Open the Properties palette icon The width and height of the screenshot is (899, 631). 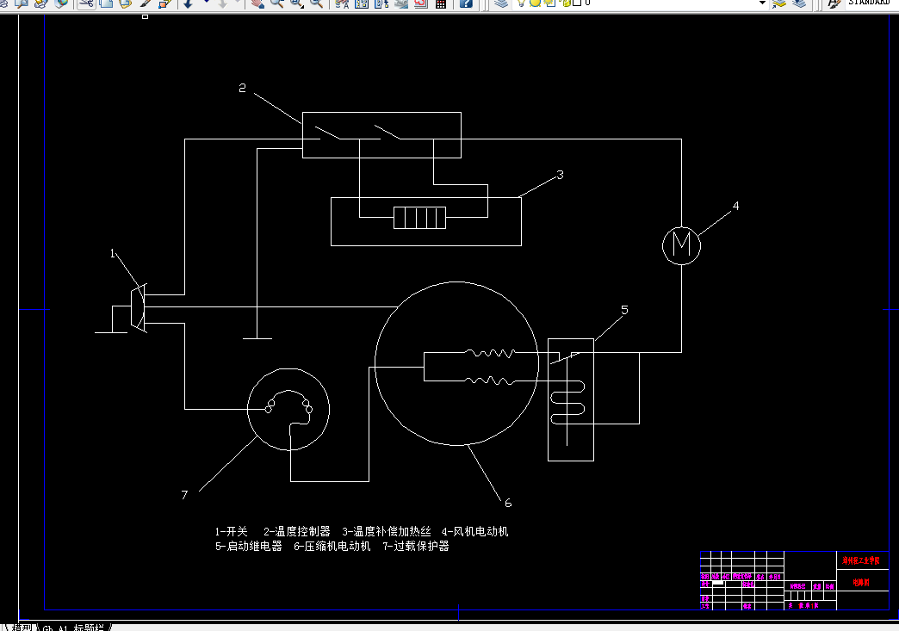coord(342,3)
